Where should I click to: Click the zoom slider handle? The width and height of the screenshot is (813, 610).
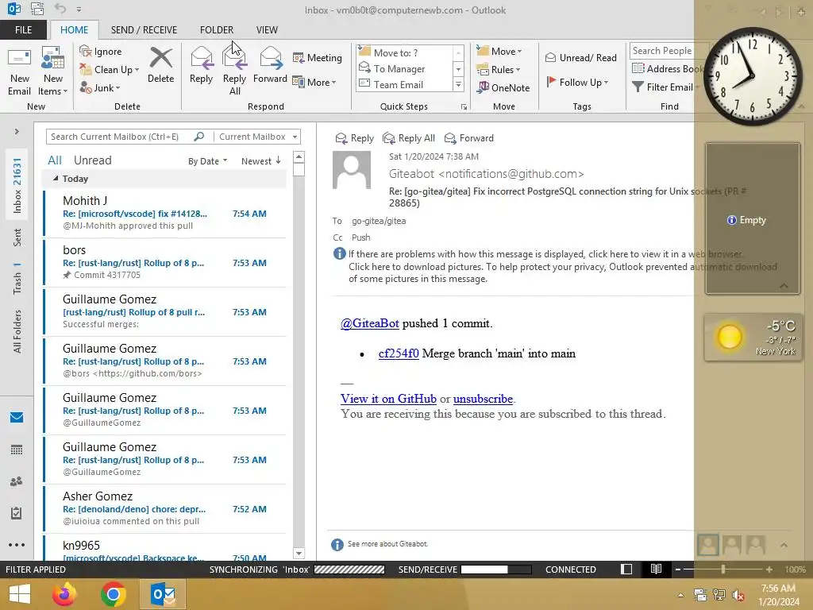coord(723,569)
